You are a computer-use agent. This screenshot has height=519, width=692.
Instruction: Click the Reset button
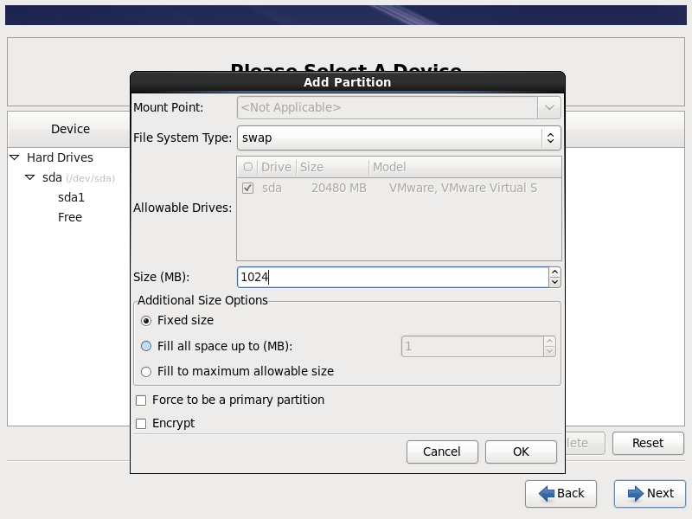[x=647, y=443]
